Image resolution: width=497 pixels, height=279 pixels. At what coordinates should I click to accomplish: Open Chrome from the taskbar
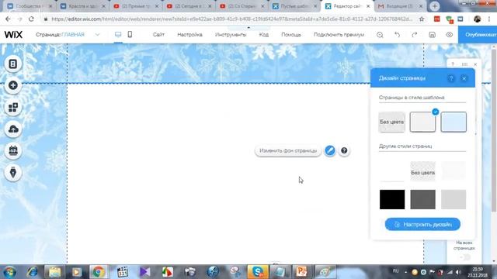(x=99, y=272)
